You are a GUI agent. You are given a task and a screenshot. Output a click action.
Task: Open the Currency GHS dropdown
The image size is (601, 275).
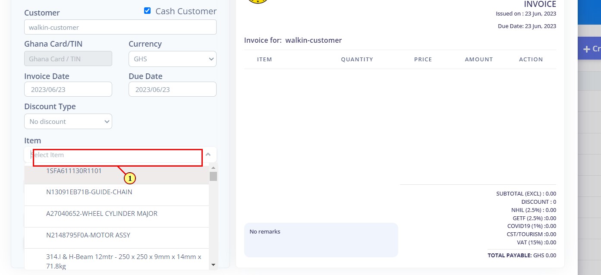coord(173,59)
